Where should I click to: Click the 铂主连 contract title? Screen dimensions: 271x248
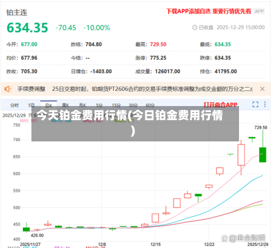[17, 13]
